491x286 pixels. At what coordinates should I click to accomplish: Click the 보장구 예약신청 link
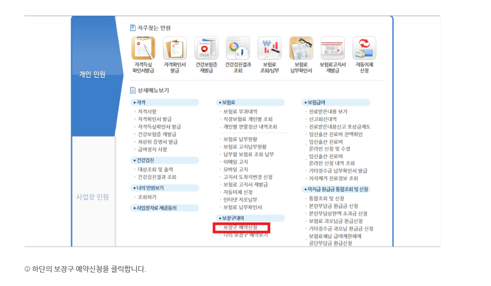[240, 228]
